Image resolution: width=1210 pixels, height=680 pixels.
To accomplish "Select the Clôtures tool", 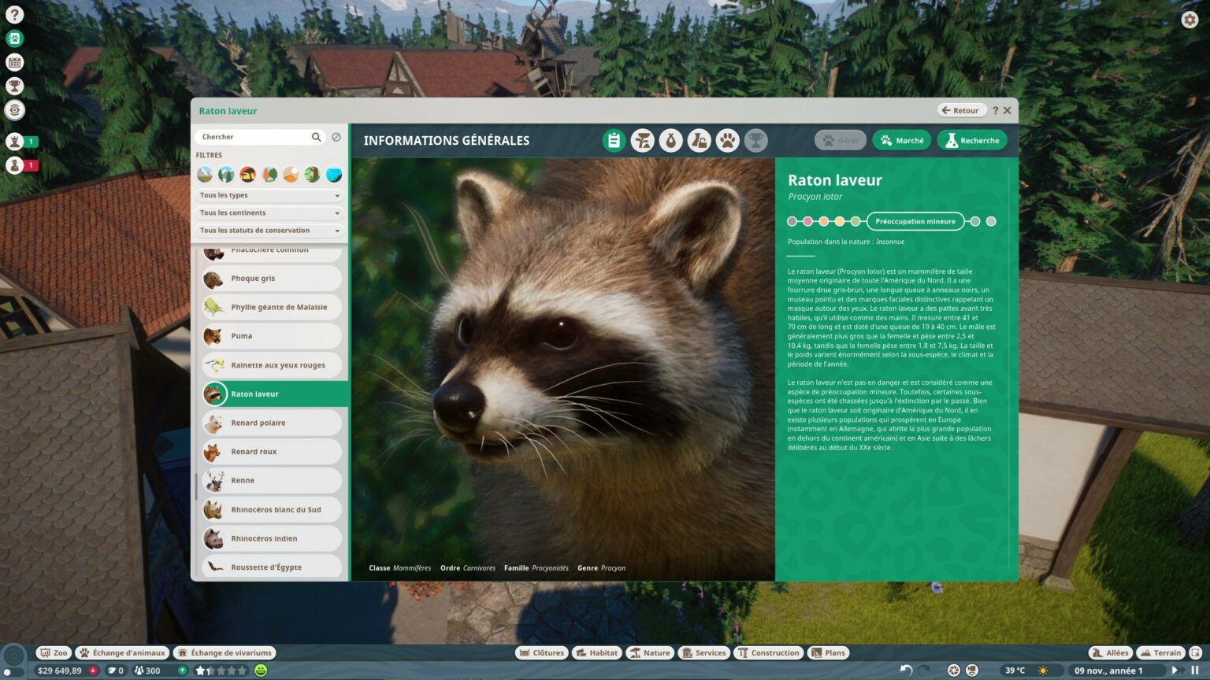I will [541, 652].
